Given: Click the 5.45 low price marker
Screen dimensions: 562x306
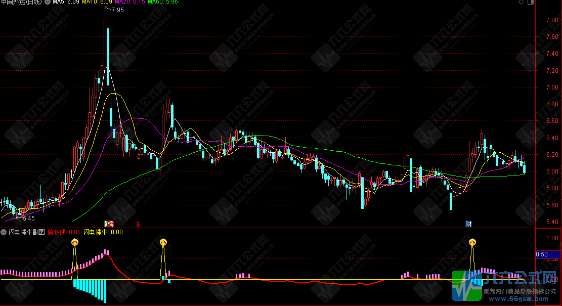Looking at the screenshot, I should (x=28, y=218).
